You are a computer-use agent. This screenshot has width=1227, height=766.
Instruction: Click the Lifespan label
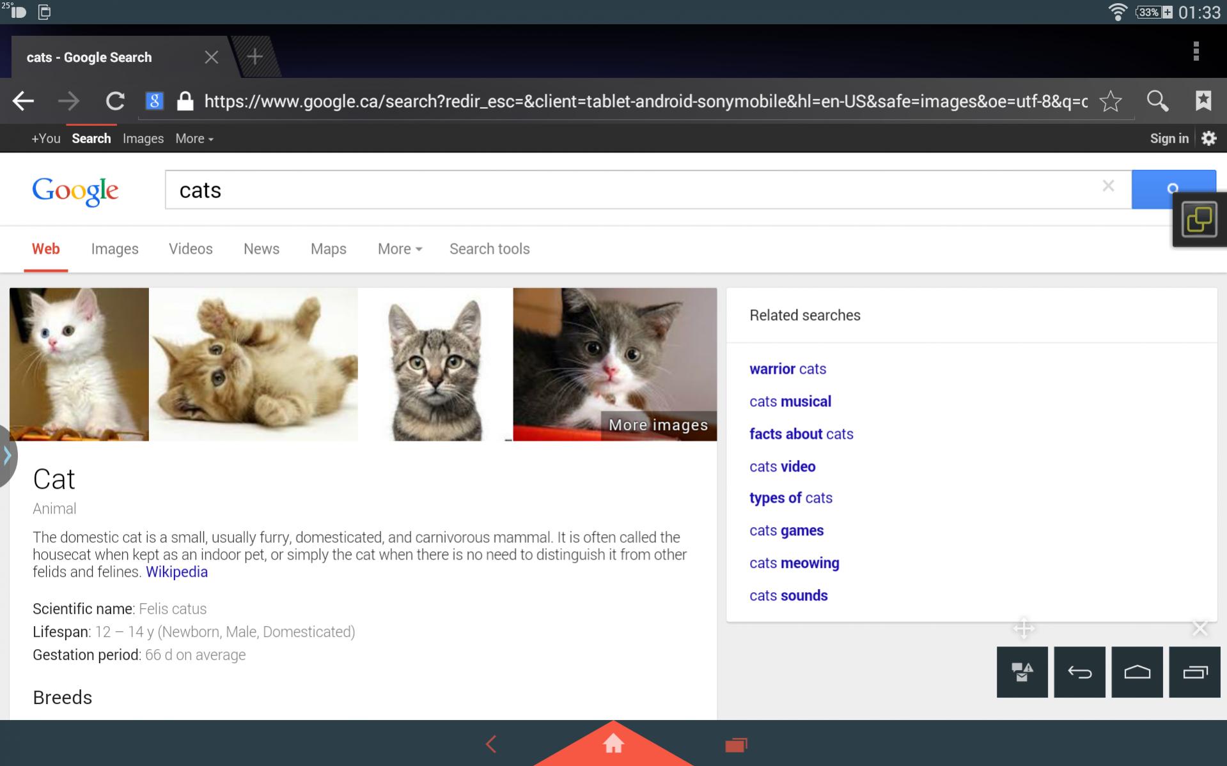(x=62, y=632)
